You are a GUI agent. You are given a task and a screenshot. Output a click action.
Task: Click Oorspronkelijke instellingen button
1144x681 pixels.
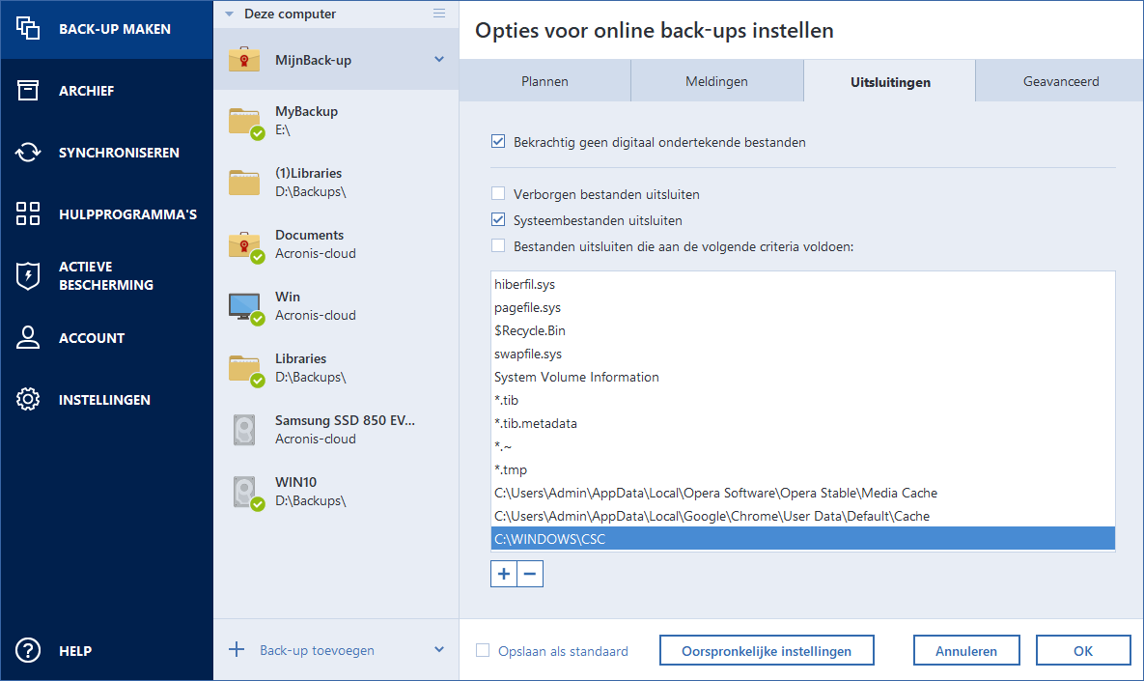767,650
